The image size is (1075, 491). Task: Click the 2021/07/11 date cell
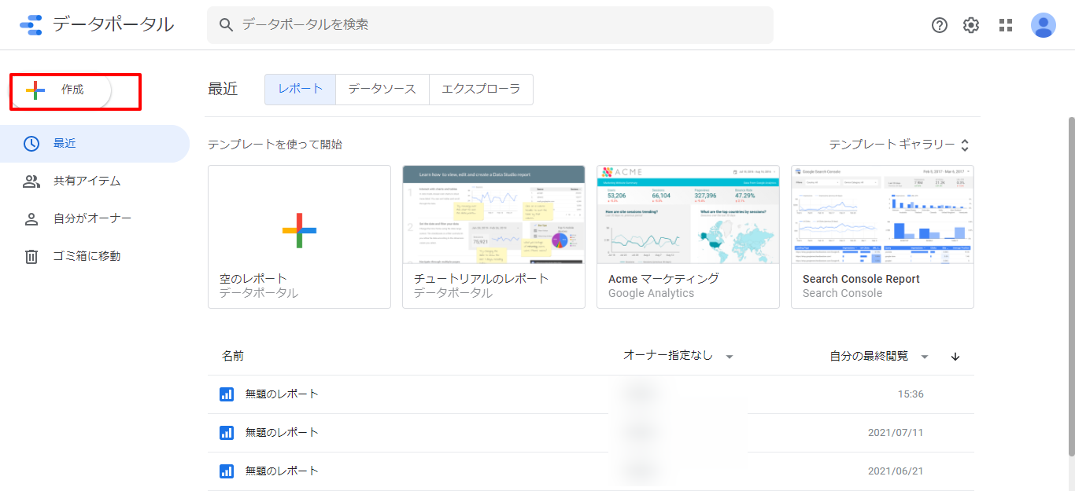click(896, 433)
